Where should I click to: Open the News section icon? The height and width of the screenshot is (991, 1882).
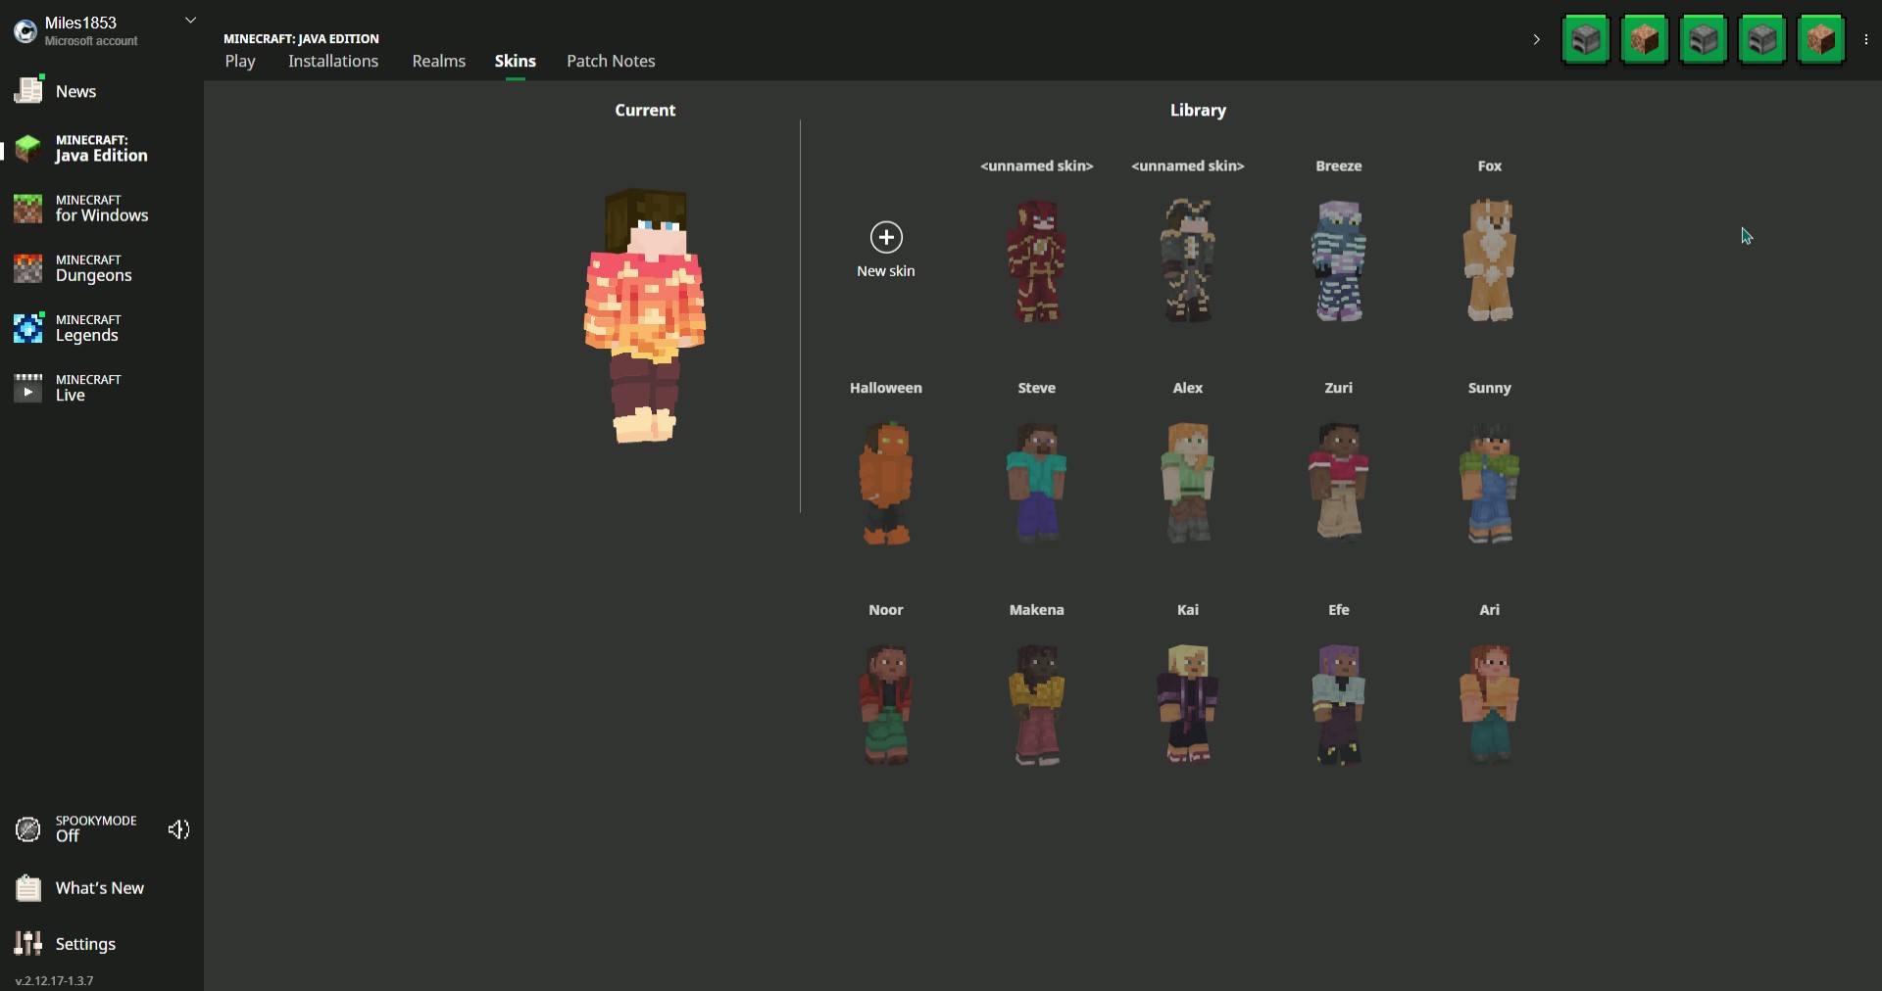[x=28, y=90]
